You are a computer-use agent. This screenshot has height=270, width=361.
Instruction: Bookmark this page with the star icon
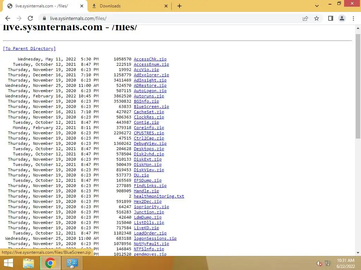point(317,18)
